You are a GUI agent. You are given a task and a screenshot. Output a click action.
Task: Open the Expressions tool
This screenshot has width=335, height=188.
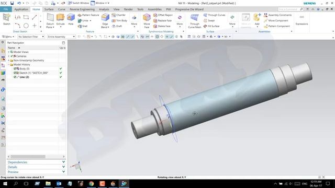301,20
